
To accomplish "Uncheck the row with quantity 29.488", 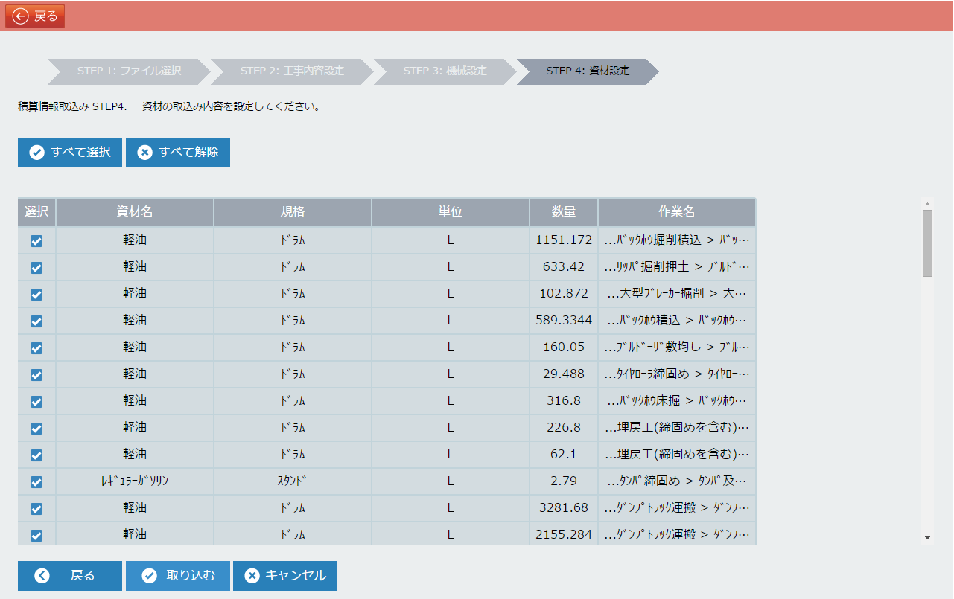I will tap(36, 375).
